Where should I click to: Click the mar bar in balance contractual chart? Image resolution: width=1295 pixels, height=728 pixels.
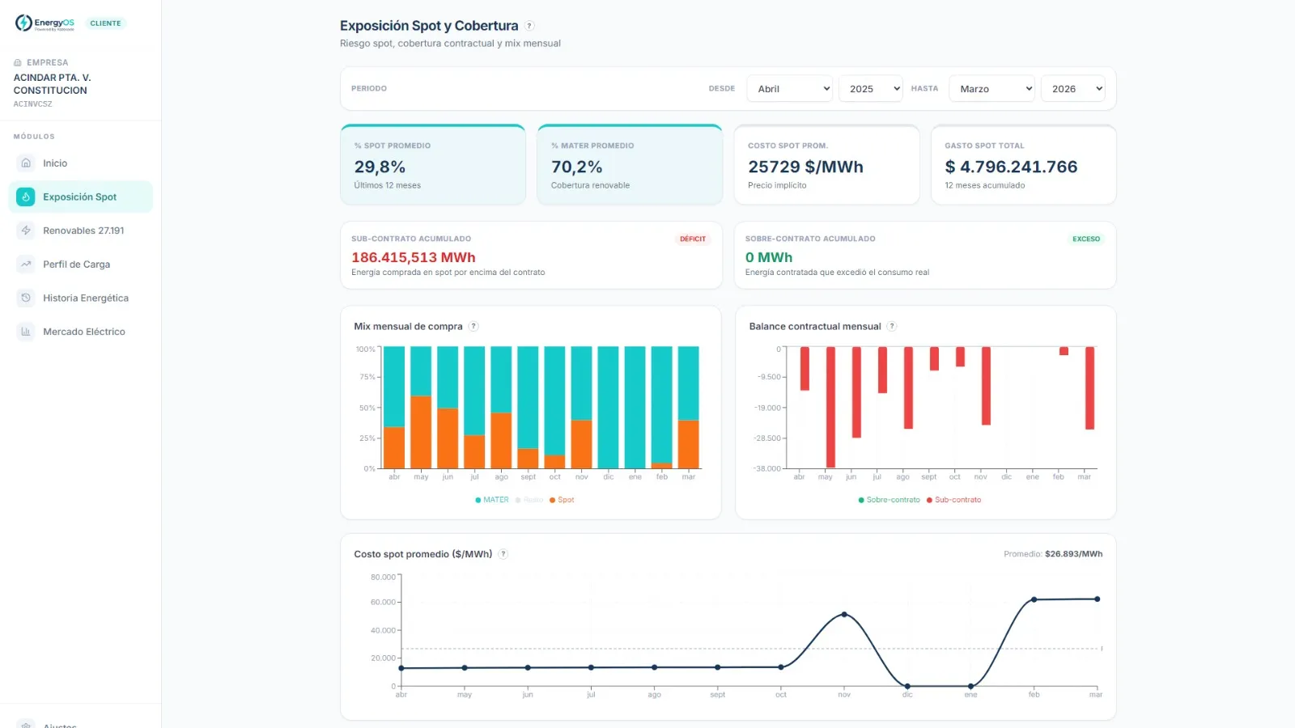pyautogui.click(x=1089, y=388)
